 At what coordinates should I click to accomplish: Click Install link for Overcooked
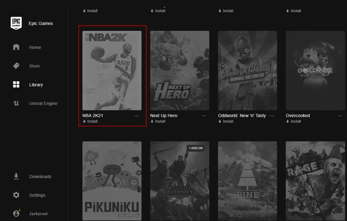[x=296, y=121]
